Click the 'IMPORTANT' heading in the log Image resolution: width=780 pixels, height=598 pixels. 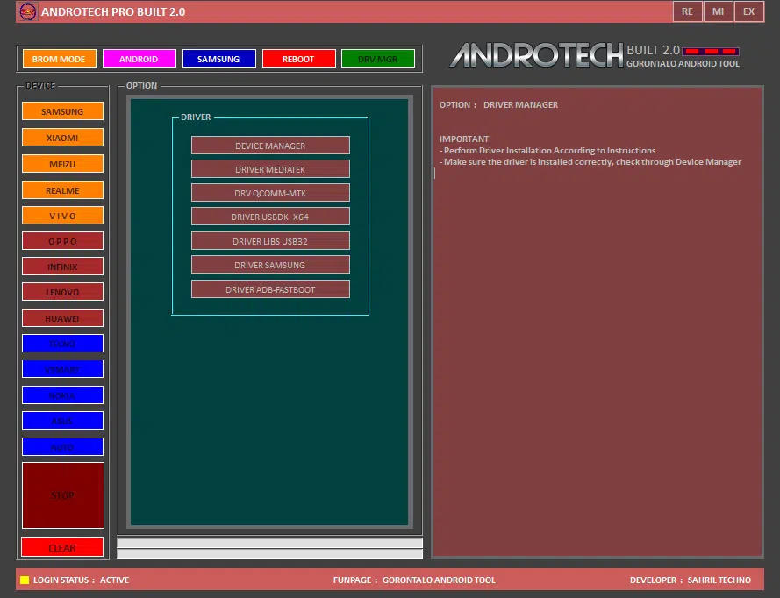click(464, 139)
